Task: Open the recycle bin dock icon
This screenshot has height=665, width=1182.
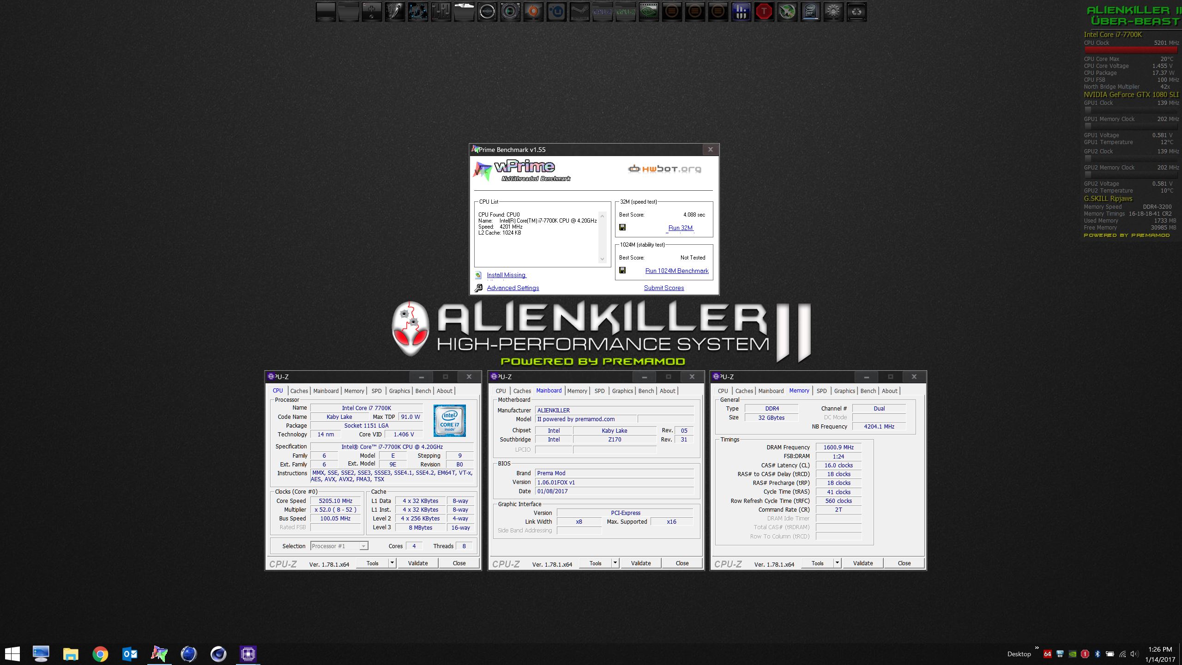Action: click(856, 12)
